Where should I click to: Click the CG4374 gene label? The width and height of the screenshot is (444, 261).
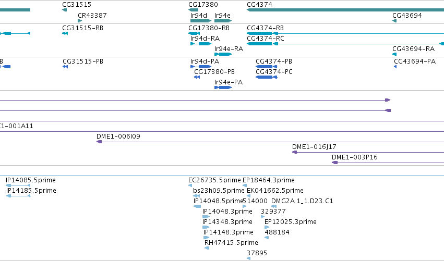pyautogui.click(x=259, y=5)
